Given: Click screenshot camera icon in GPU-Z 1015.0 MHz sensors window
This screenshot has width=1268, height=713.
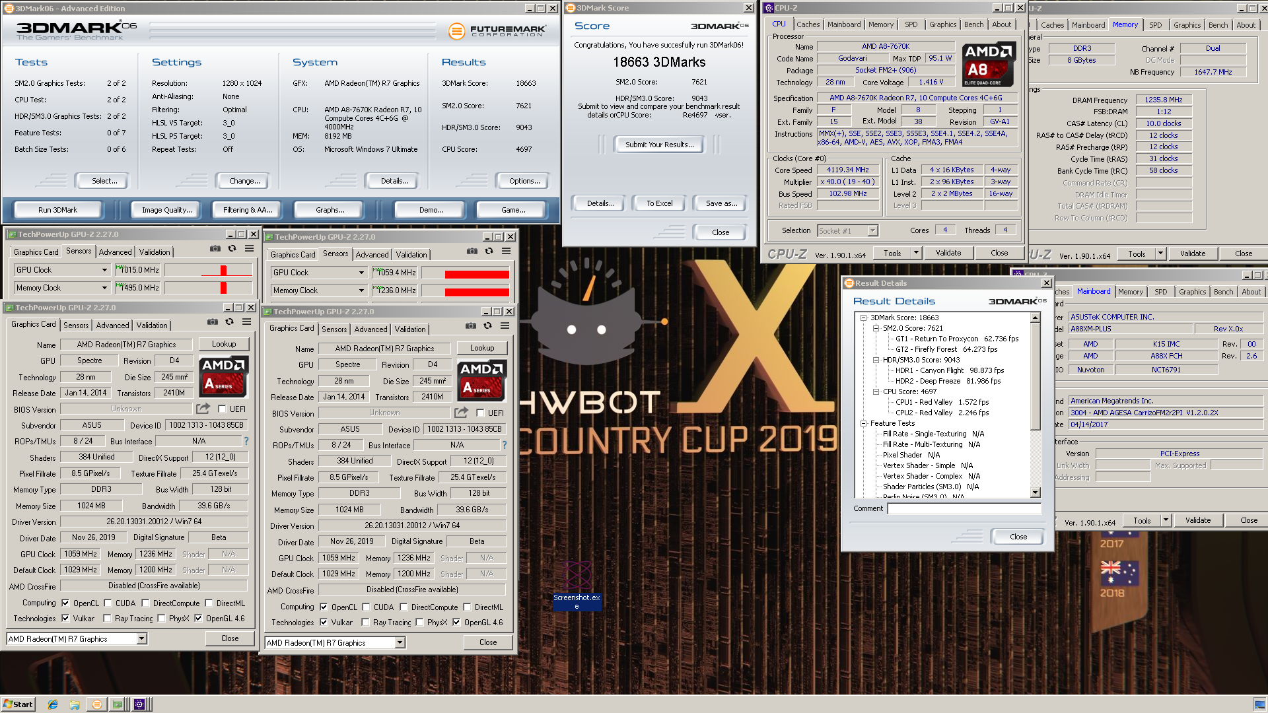Looking at the screenshot, I should pos(215,248).
